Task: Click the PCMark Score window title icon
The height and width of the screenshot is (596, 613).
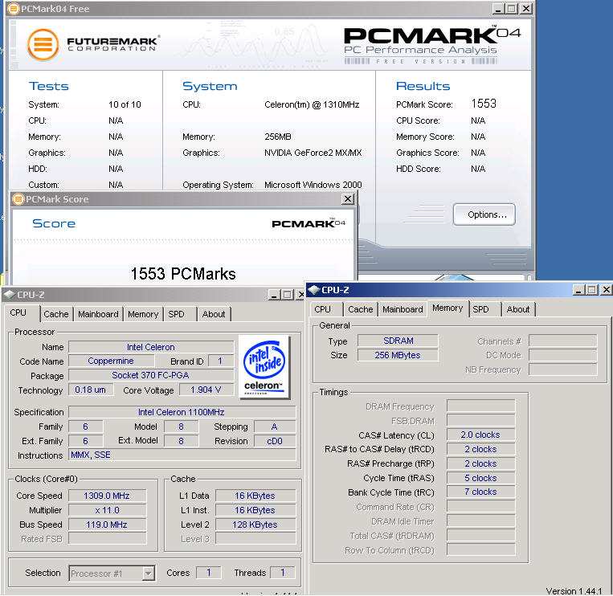Action: click(18, 199)
